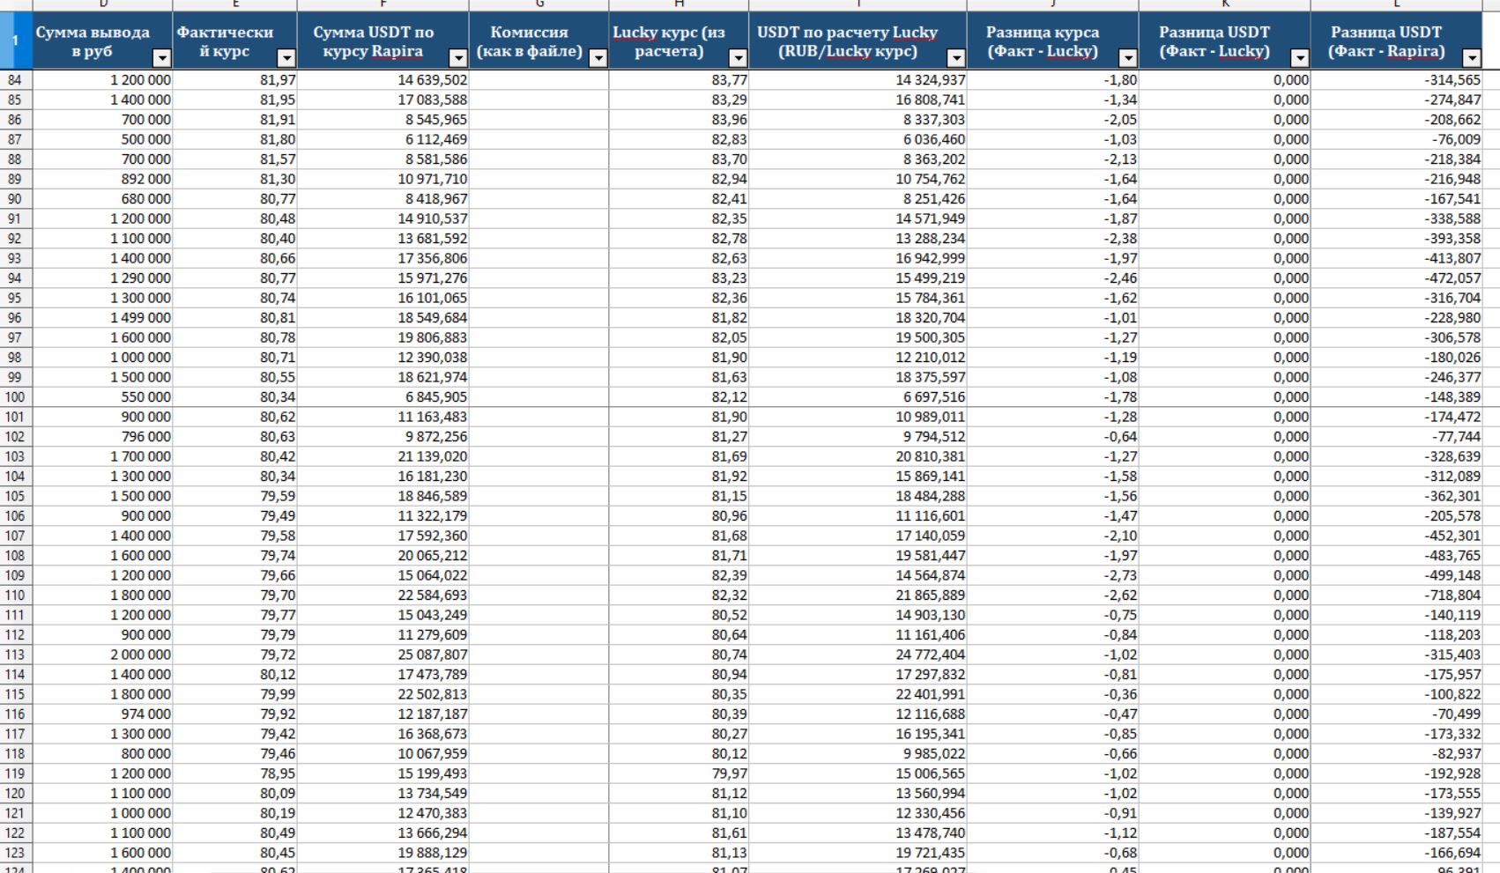1500x873 pixels.
Task: Click row header number 123
Action: 15,853
